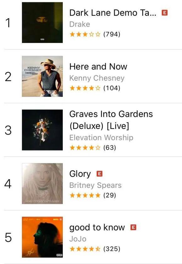Open Dark Lane Demo Ta... album title

(x=113, y=13)
